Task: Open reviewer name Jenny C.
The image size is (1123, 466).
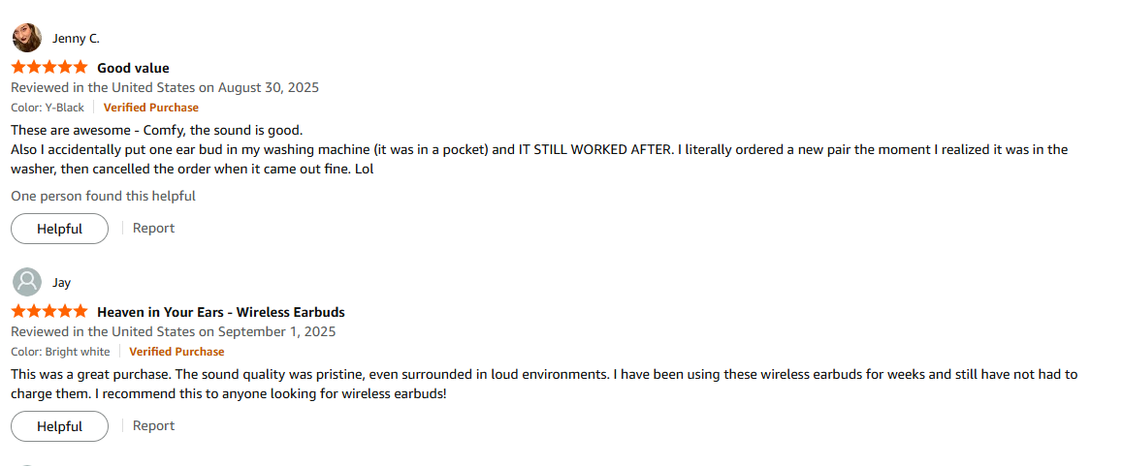Action: point(76,39)
